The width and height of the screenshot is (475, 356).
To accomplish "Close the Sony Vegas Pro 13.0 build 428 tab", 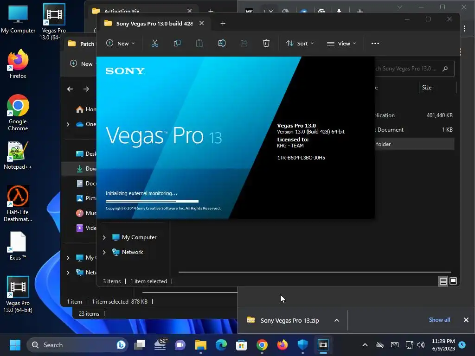I will pyautogui.click(x=201, y=23).
